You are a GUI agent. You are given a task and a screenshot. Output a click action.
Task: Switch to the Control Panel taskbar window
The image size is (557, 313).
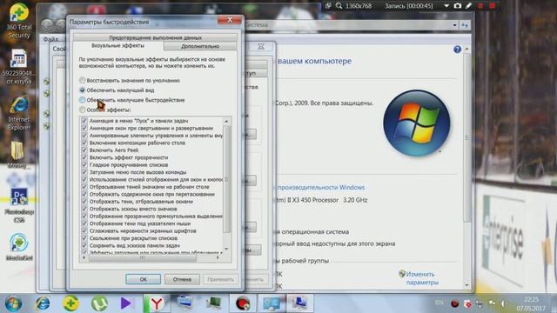[x=272, y=303]
